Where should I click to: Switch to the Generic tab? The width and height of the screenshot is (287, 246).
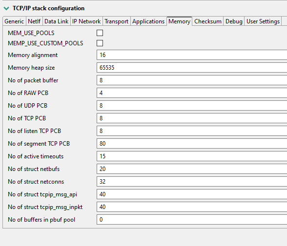(x=14, y=21)
